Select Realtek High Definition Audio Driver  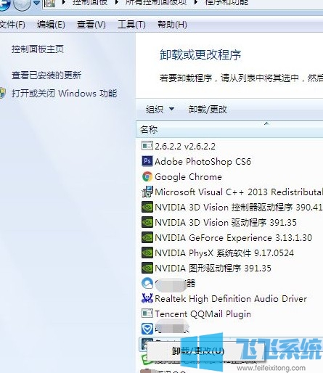click(231, 299)
